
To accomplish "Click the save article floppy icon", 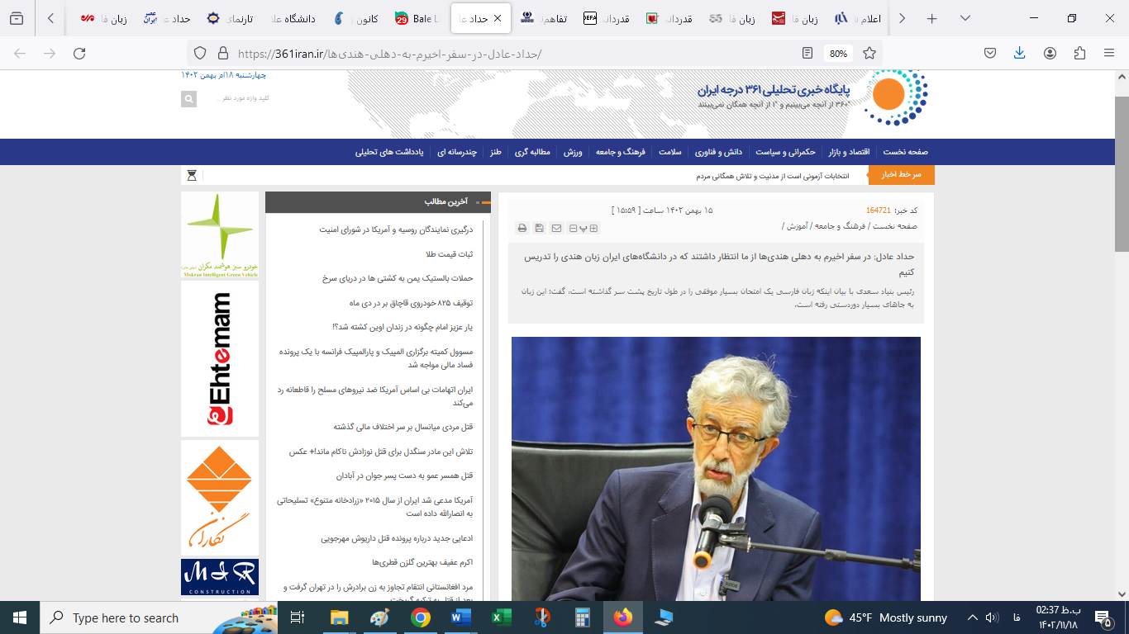I will click(539, 228).
